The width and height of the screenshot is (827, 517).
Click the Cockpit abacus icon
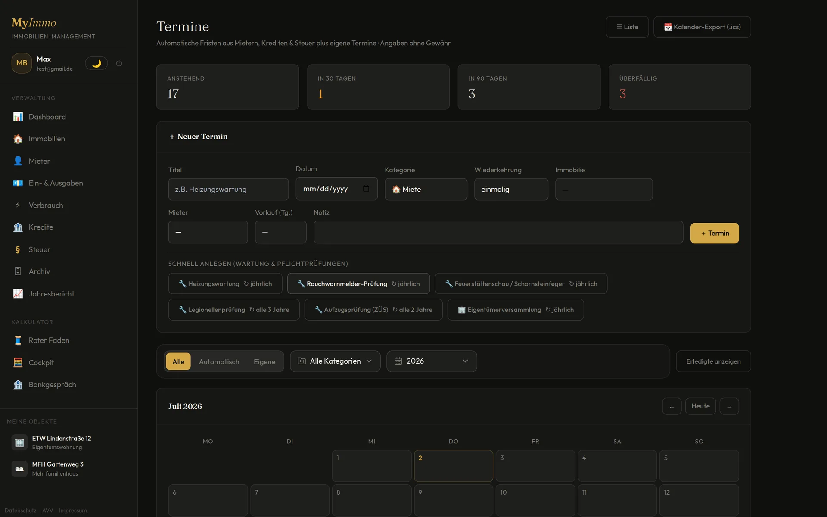click(x=18, y=362)
